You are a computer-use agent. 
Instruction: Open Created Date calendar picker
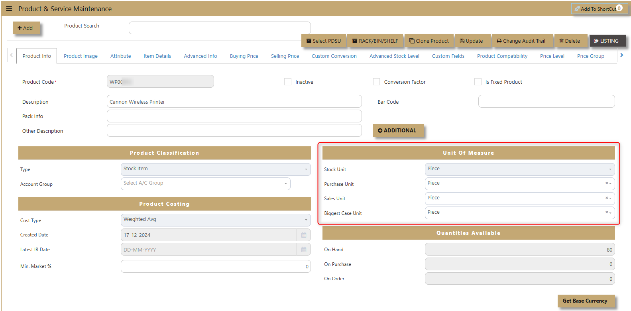pos(304,235)
